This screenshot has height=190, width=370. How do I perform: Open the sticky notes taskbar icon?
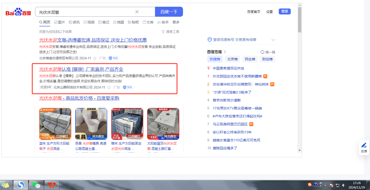click(x=5, y=185)
